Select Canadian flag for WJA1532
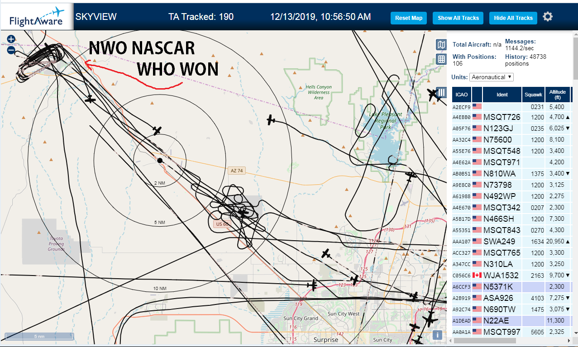The height and width of the screenshot is (347, 578). (x=477, y=275)
